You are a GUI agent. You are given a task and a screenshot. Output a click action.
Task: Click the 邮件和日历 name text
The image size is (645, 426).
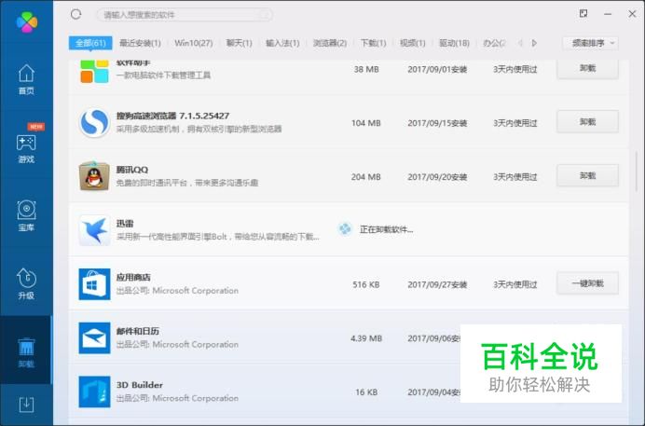coord(137,331)
